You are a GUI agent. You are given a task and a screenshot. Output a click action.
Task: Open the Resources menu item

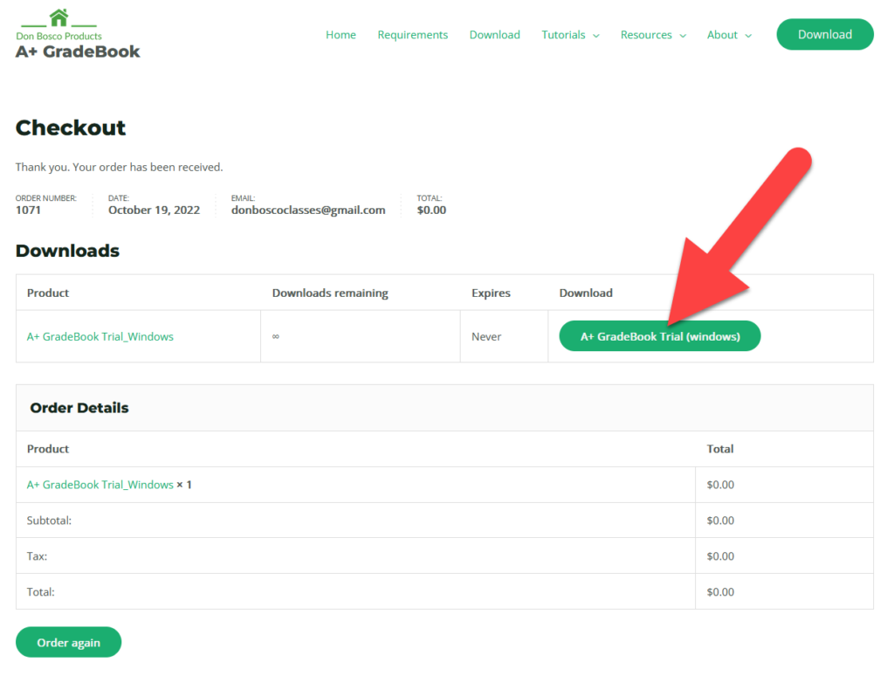click(646, 35)
